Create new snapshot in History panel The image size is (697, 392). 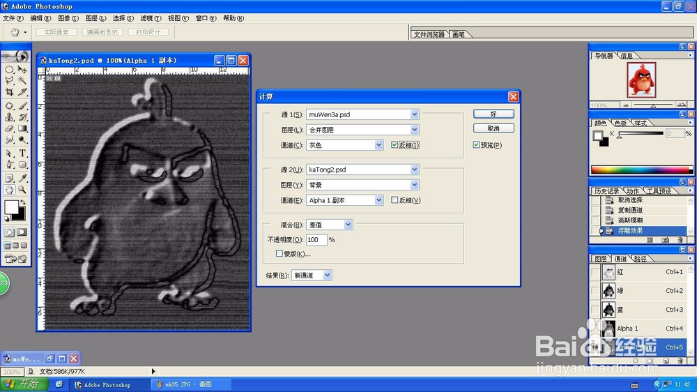[666, 240]
